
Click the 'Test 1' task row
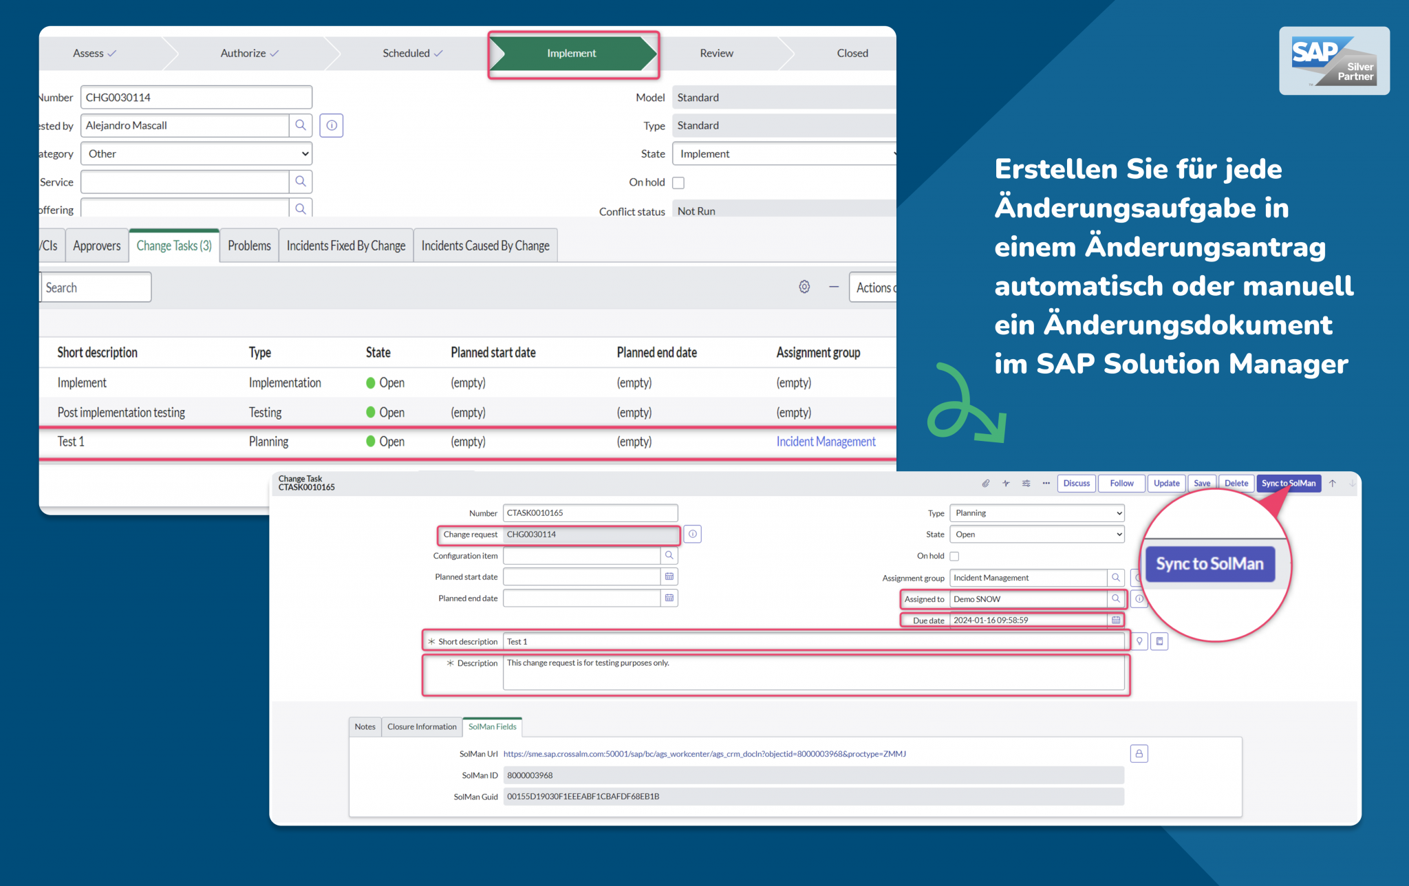click(x=468, y=442)
